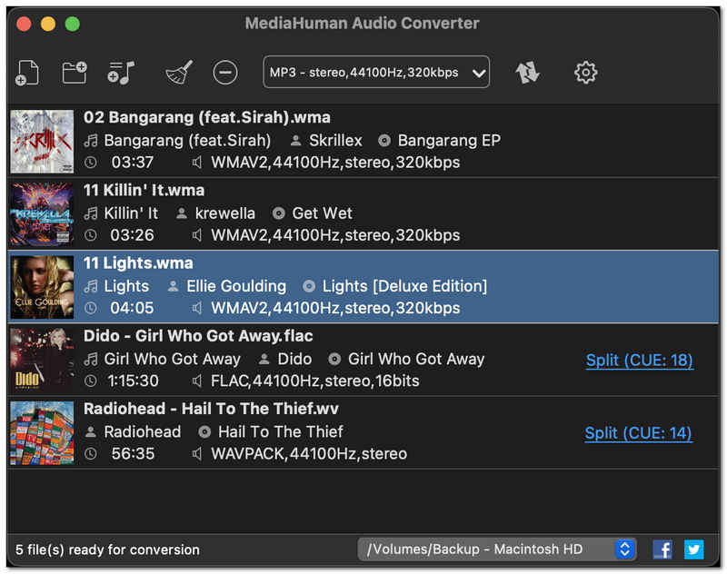This screenshot has width=727, height=574.
Task: Click the output format dropdown chevron
Action: click(x=479, y=74)
